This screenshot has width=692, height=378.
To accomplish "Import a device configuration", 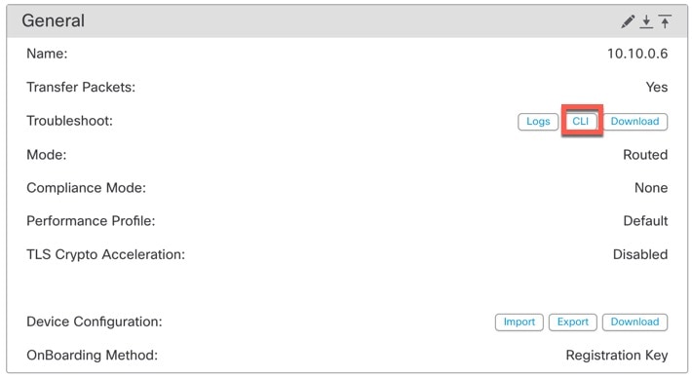I will tap(519, 322).
